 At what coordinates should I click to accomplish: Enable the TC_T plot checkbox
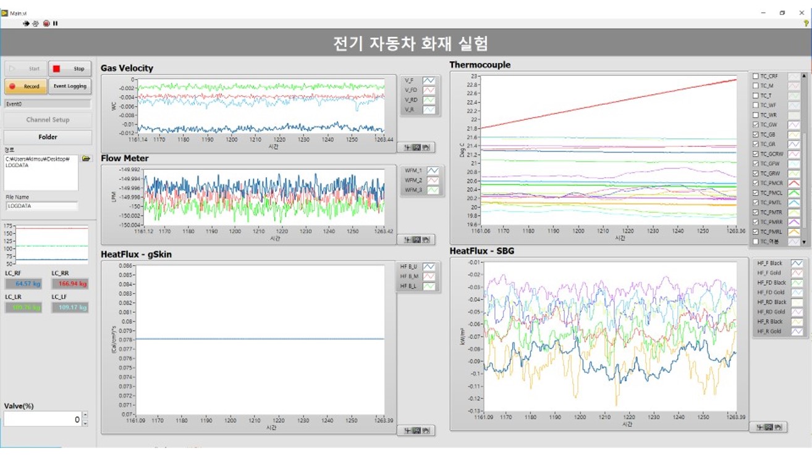coord(756,96)
